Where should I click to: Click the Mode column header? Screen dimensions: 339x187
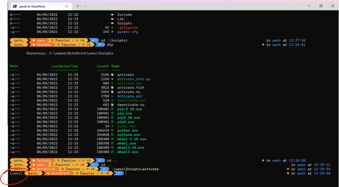14,66
